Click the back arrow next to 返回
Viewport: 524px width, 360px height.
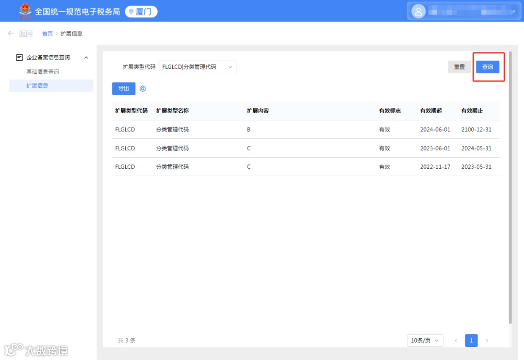(11, 33)
